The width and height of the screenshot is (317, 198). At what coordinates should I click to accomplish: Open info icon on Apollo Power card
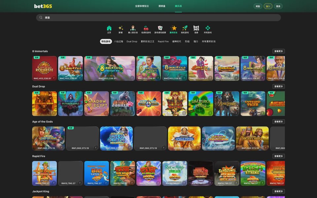pos(198,148)
